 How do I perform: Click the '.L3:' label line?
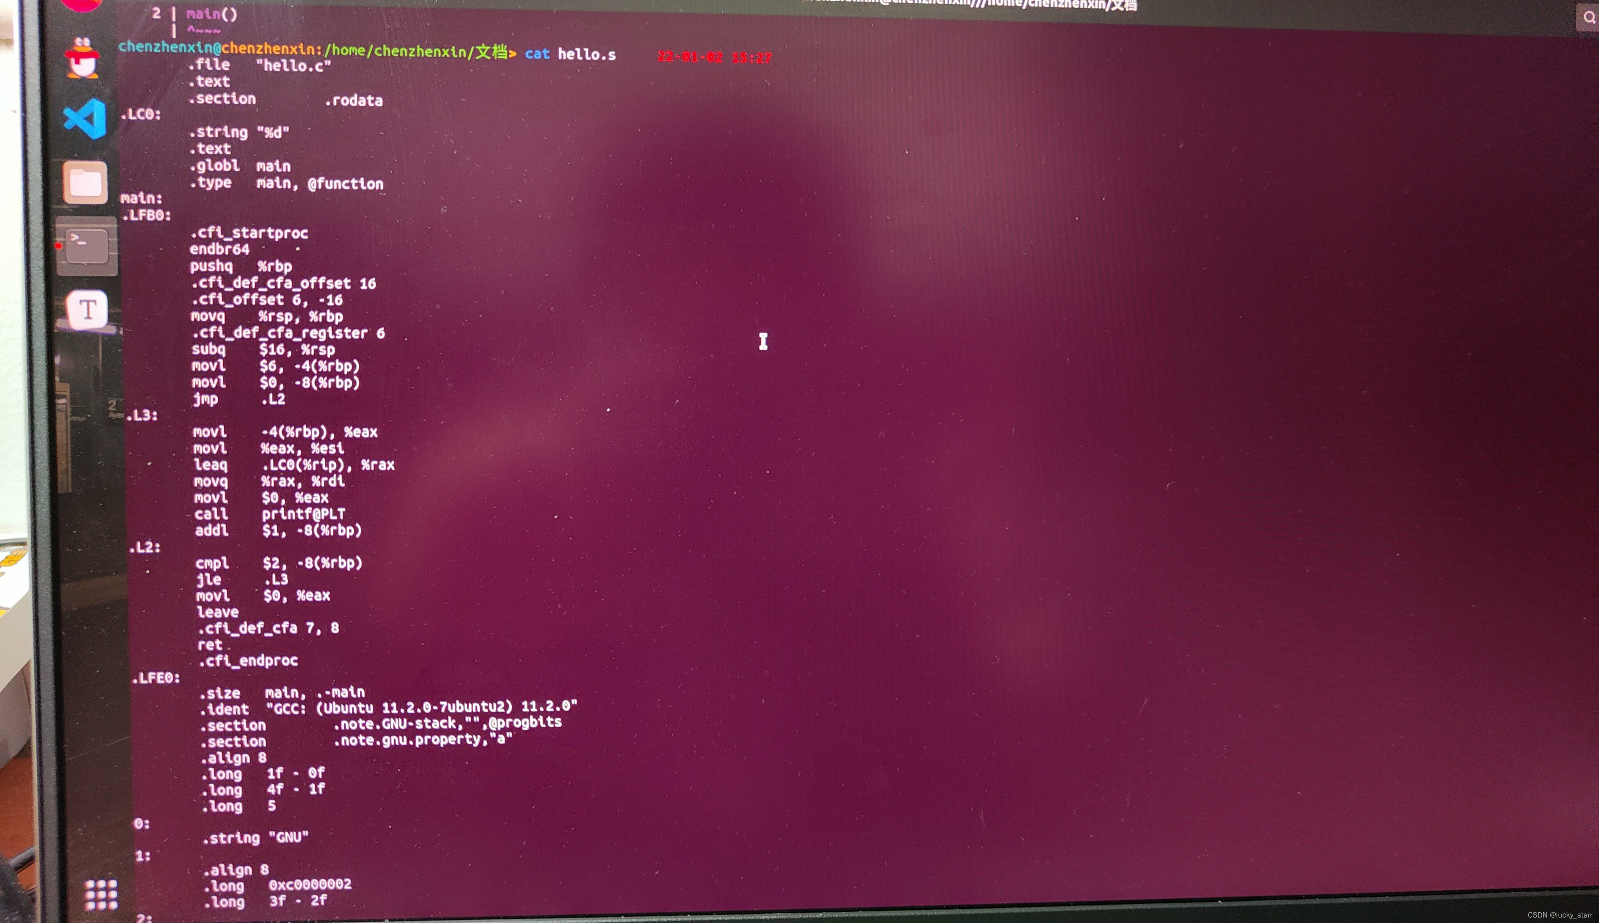tap(142, 415)
